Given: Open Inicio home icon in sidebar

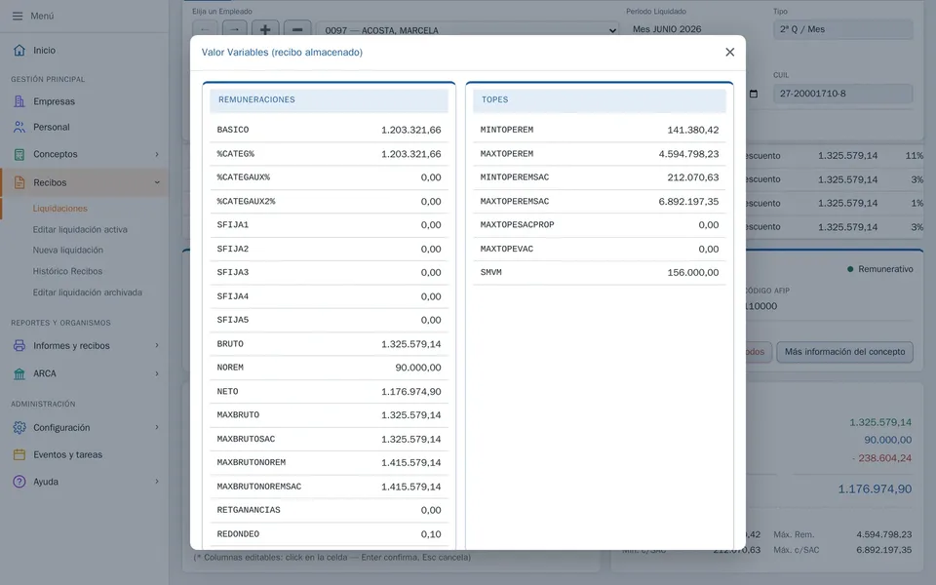Looking at the screenshot, I should 19,50.
